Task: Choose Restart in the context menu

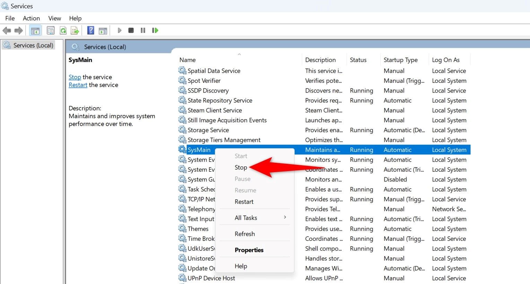Action: [244, 202]
